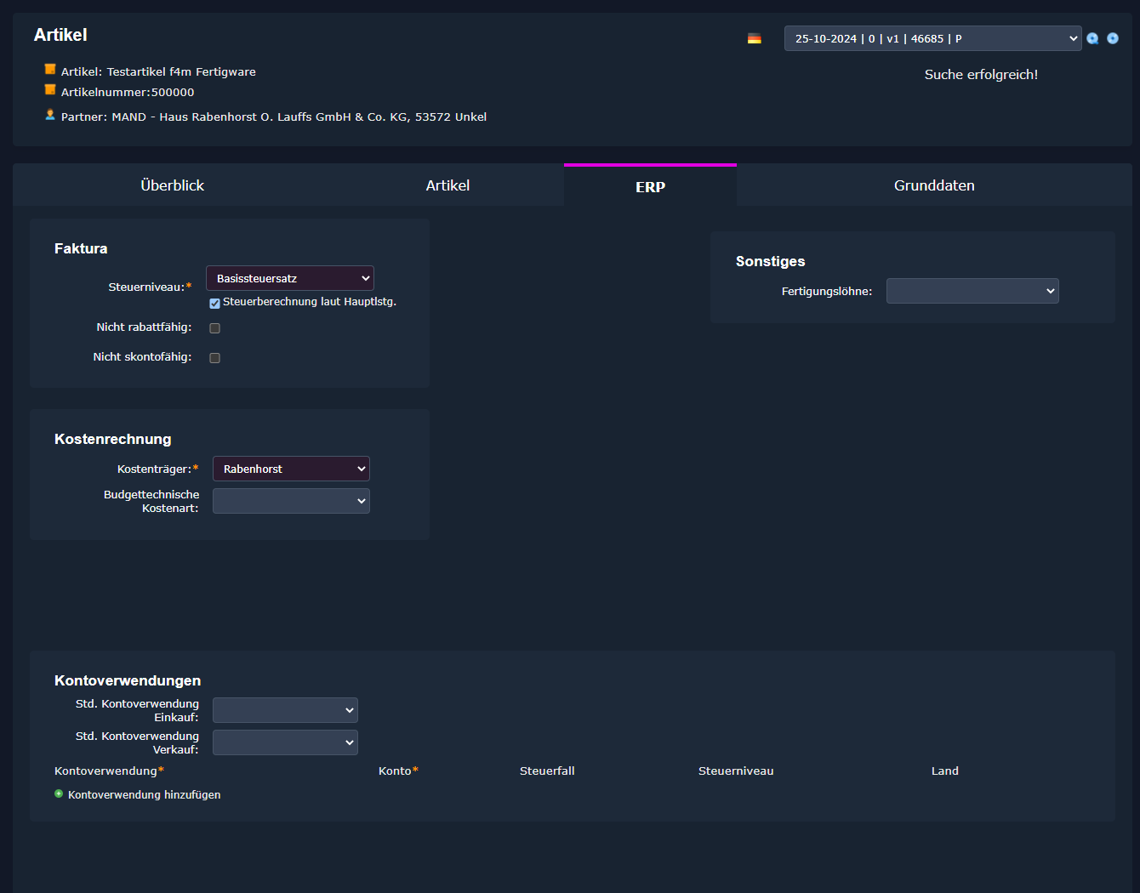The width and height of the screenshot is (1140, 893).
Task: Open the Fertigungslöhne dropdown
Action: click(x=972, y=291)
